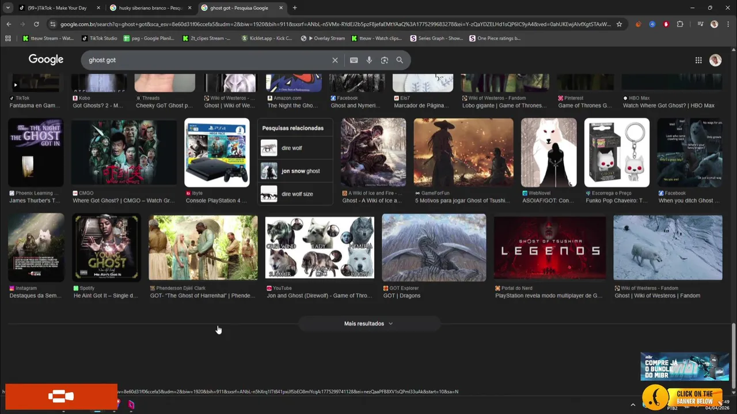Viewport: 737px width, 414px height.
Task: Switch to the husky siberiano branco tab
Action: [151, 8]
